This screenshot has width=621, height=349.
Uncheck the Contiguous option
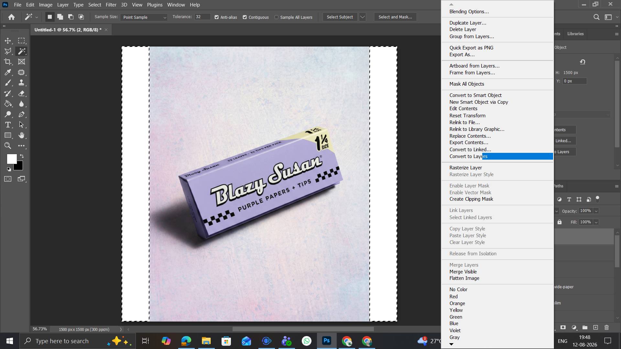coord(245,17)
